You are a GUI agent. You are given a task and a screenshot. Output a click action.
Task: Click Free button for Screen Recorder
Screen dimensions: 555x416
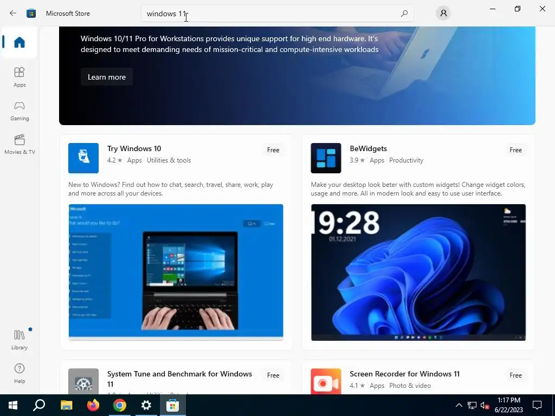(515, 375)
